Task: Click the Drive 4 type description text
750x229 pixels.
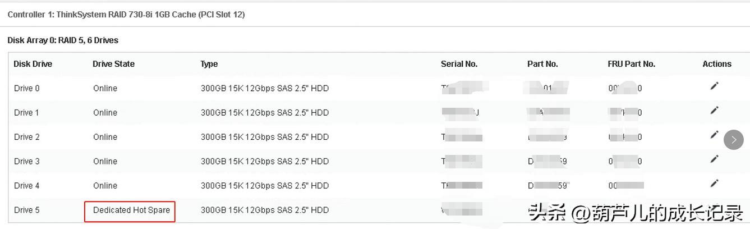Action: 265,186
